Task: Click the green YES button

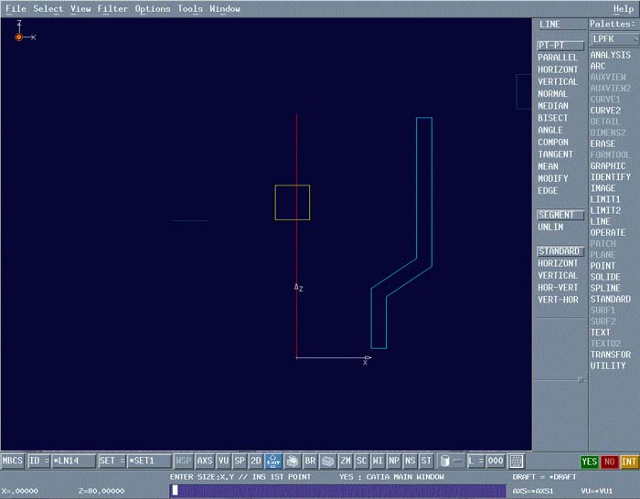Action: (590, 462)
